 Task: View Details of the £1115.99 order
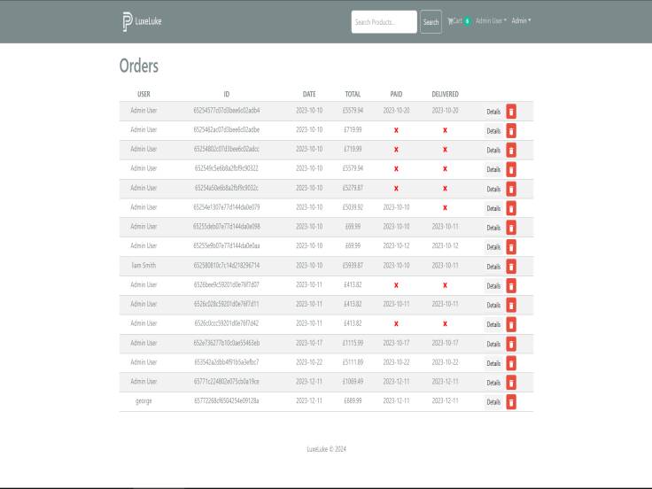coord(493,344)
